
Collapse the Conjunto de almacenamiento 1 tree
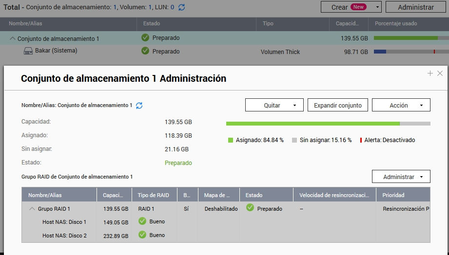coord(13,38)
